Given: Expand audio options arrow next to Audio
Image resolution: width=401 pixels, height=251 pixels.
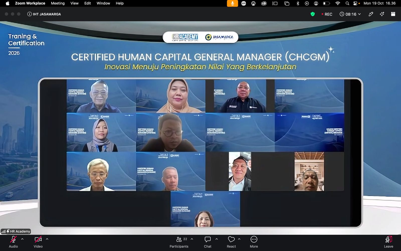Looking at the screenshot, I should 22,239.
